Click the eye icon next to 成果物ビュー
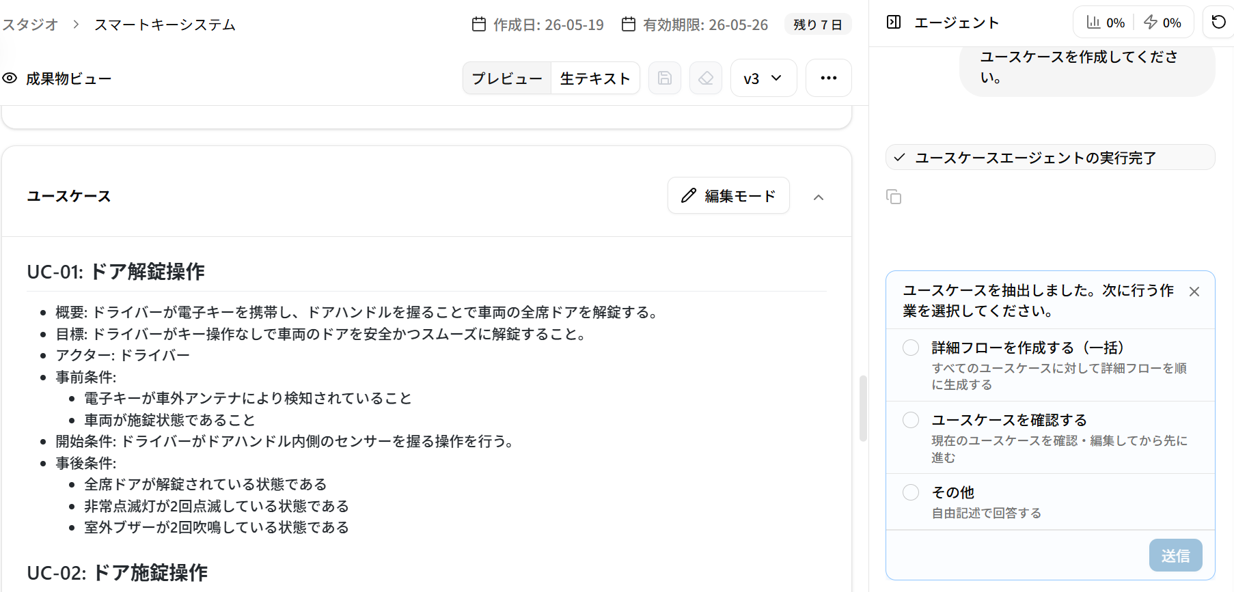The image size is (1234, 592). (x=10, y=78)
